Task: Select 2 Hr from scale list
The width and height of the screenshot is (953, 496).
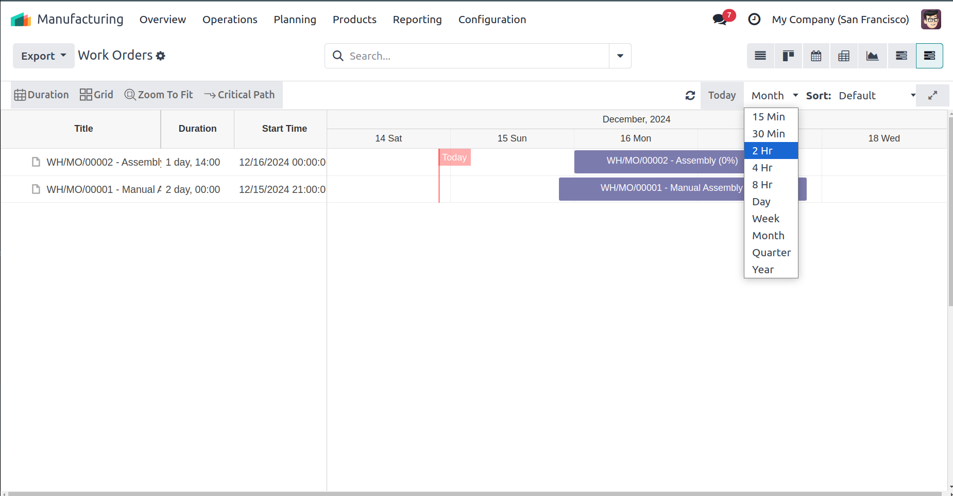Action: (x=771, y=151)
